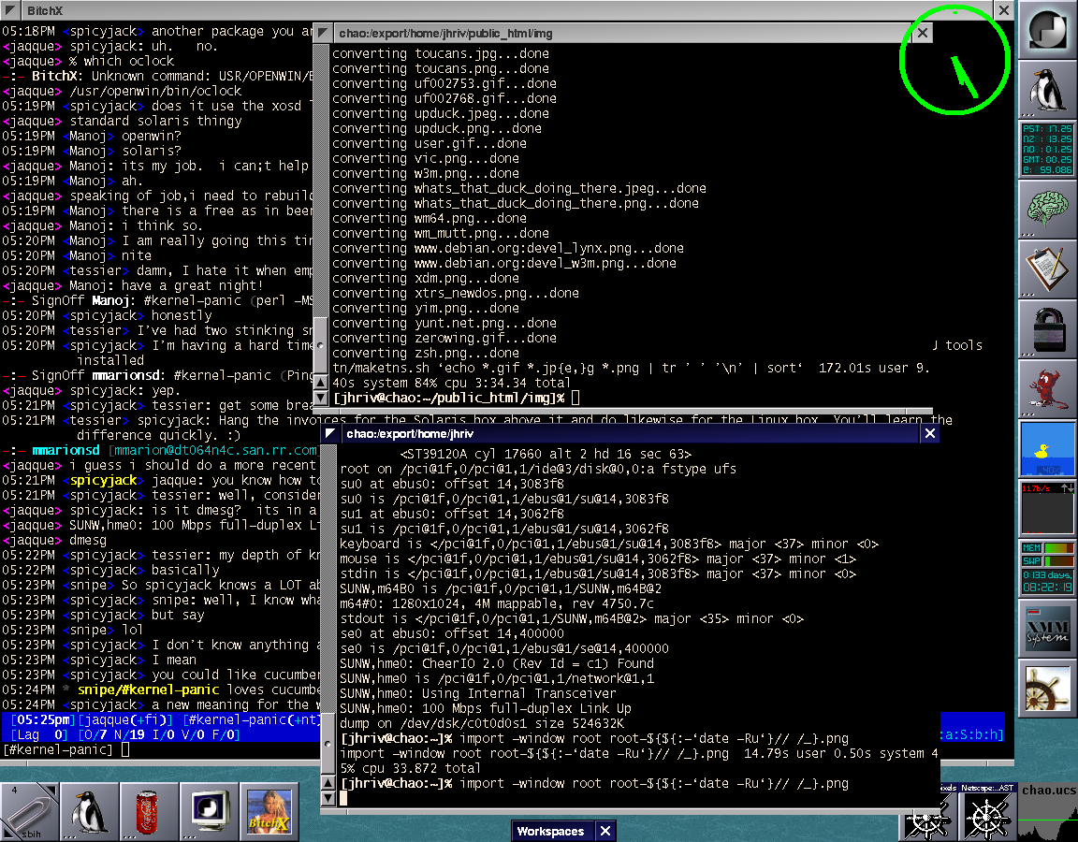Launch the computer monitor terminal icon
Image resolution: width=1078 pixels, height=842 pixels.
(209, 811)
